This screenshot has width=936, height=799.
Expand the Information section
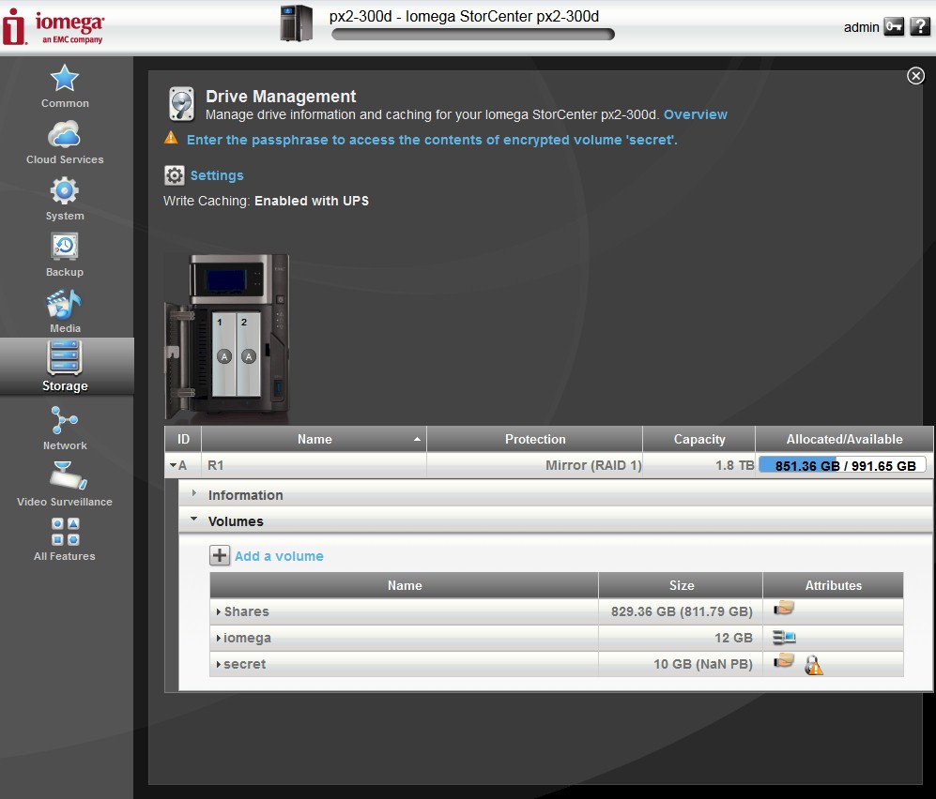point(556,495)
